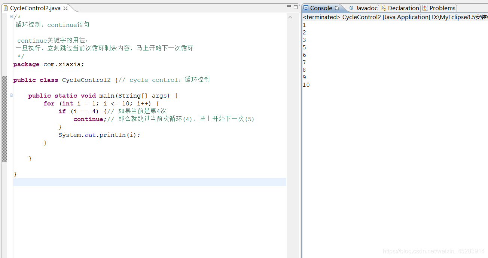This screenshot has width=488, height=258.
Task: Place cursor on "package com.xiaxia;" line
Action: tap(49, 64)
